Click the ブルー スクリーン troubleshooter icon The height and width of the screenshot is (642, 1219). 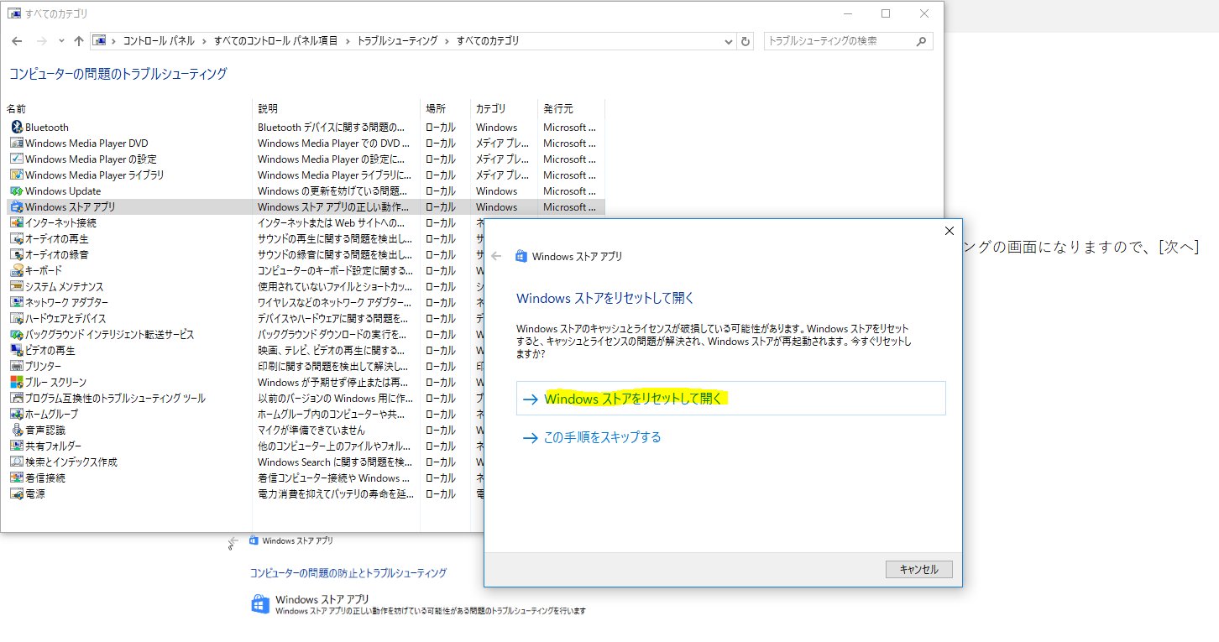coord(18,382)
